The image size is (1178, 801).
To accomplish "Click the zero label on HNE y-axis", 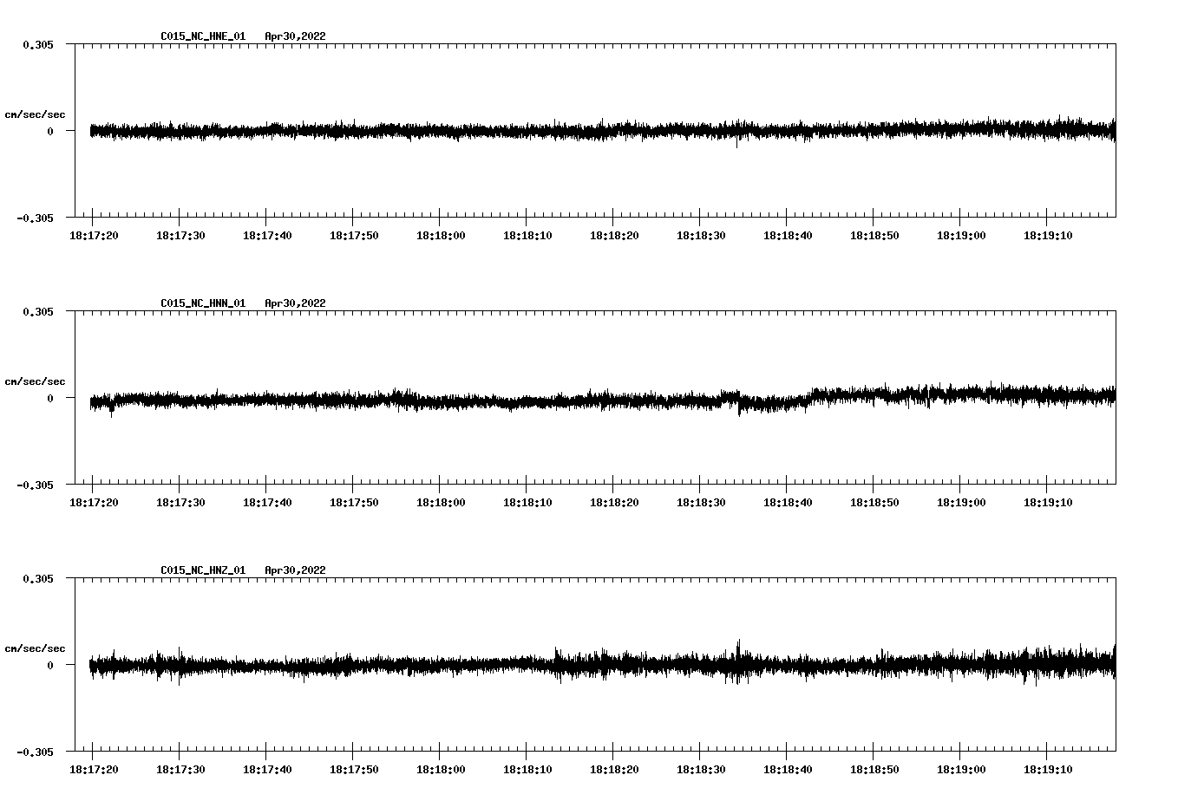I will 50,132.
